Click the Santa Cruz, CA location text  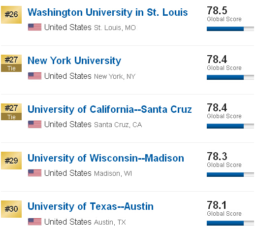(118, 125)
